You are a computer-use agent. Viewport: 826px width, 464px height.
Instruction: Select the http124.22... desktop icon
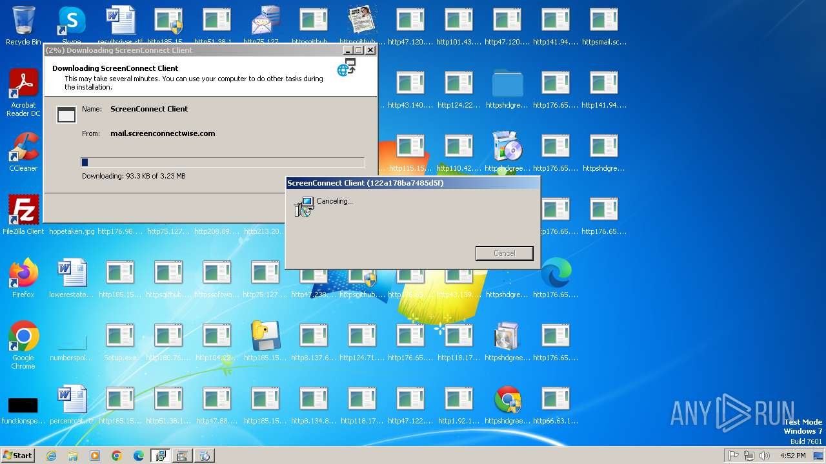pyautogui.click(x=459, y=88)
